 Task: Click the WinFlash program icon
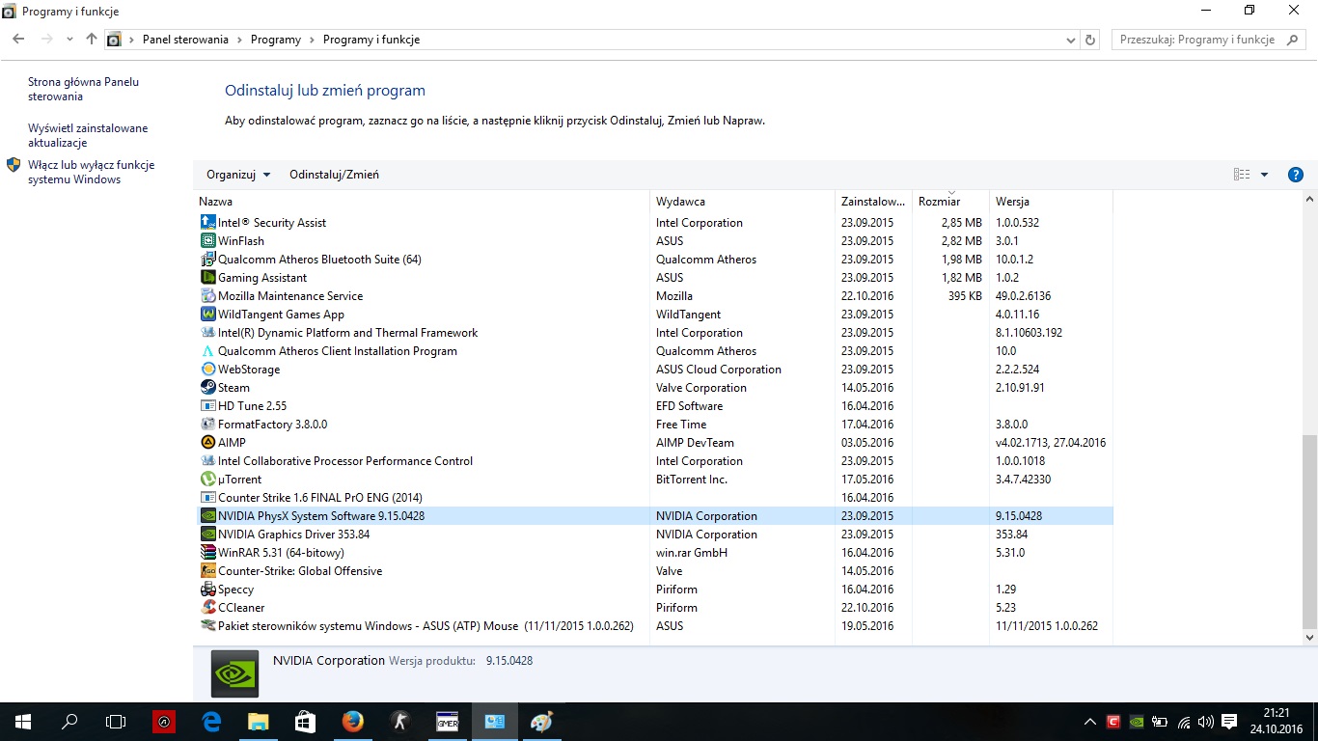point(207,241)
